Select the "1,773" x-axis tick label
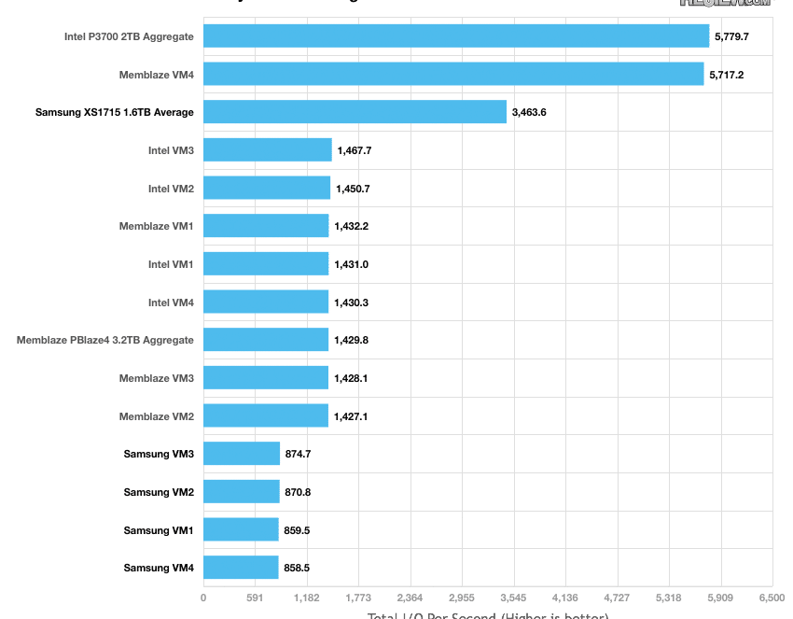Image resolution: width=793 pixels, height=619 pixels. [358, 598]
